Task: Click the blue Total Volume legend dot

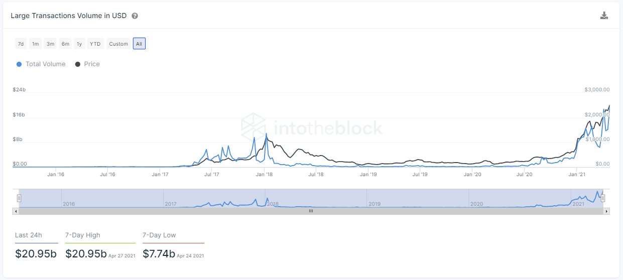Action: (19, 64)
